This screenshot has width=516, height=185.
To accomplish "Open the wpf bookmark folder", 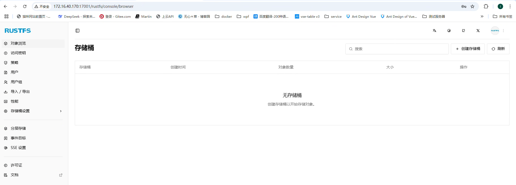I will tap(243, 16).
